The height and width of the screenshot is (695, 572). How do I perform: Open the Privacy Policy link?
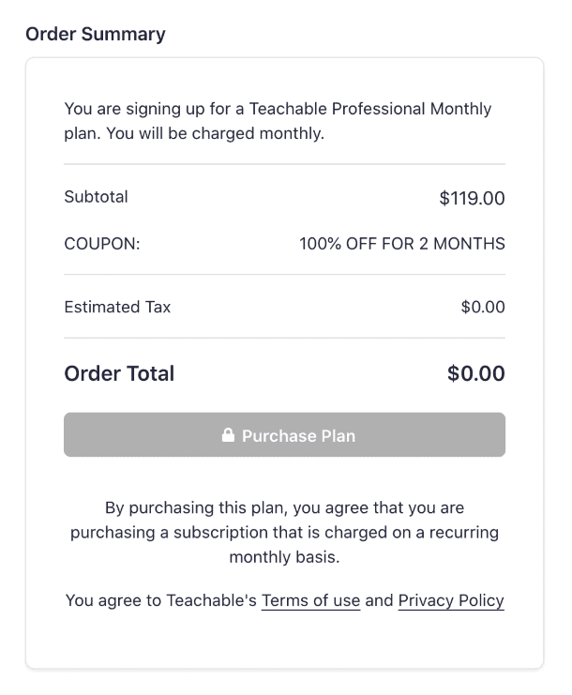(x=451, y=601)
